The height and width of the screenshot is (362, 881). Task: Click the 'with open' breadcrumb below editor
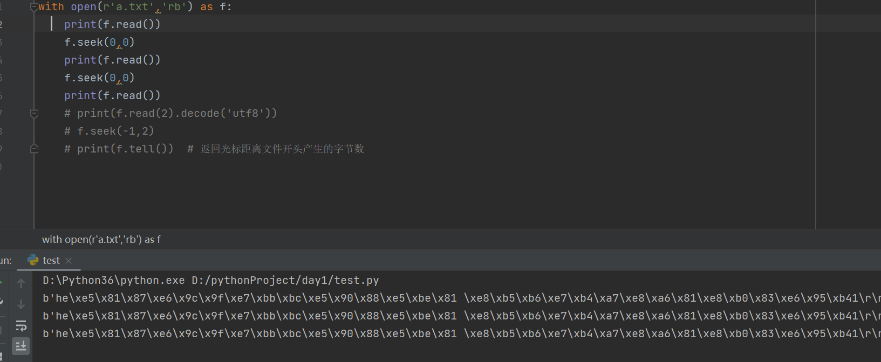click(101, 240)
